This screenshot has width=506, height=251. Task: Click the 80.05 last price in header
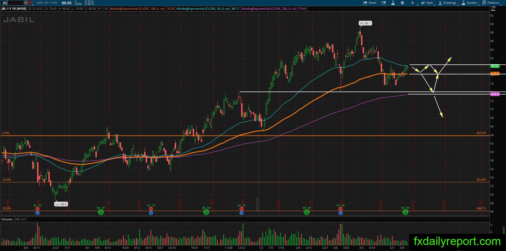tap(67, 3)
